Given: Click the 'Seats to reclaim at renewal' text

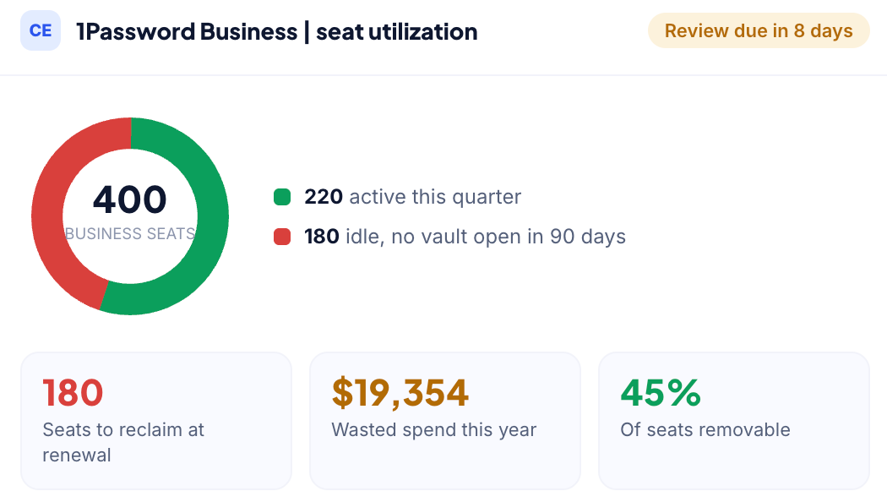Looking at the screenshot, I should pyautogui.click(x=123, y=442).
